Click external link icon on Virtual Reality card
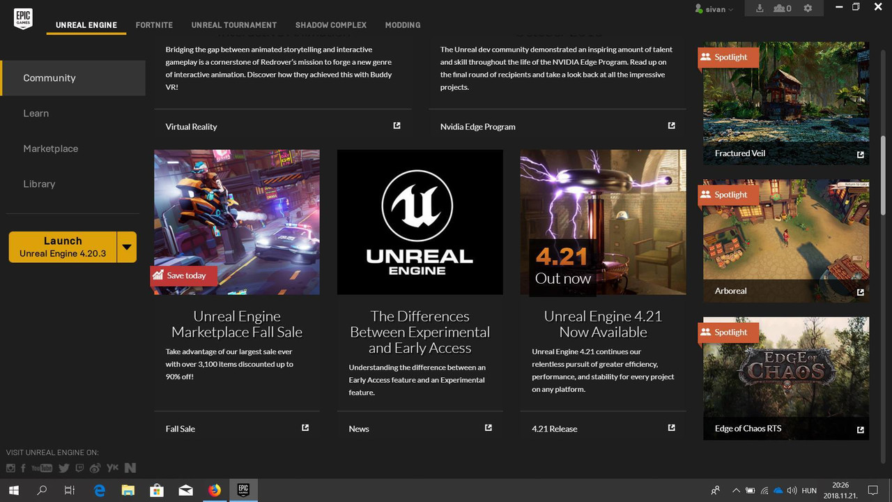Viewport: 892px width, 502px height. point(397,125)
